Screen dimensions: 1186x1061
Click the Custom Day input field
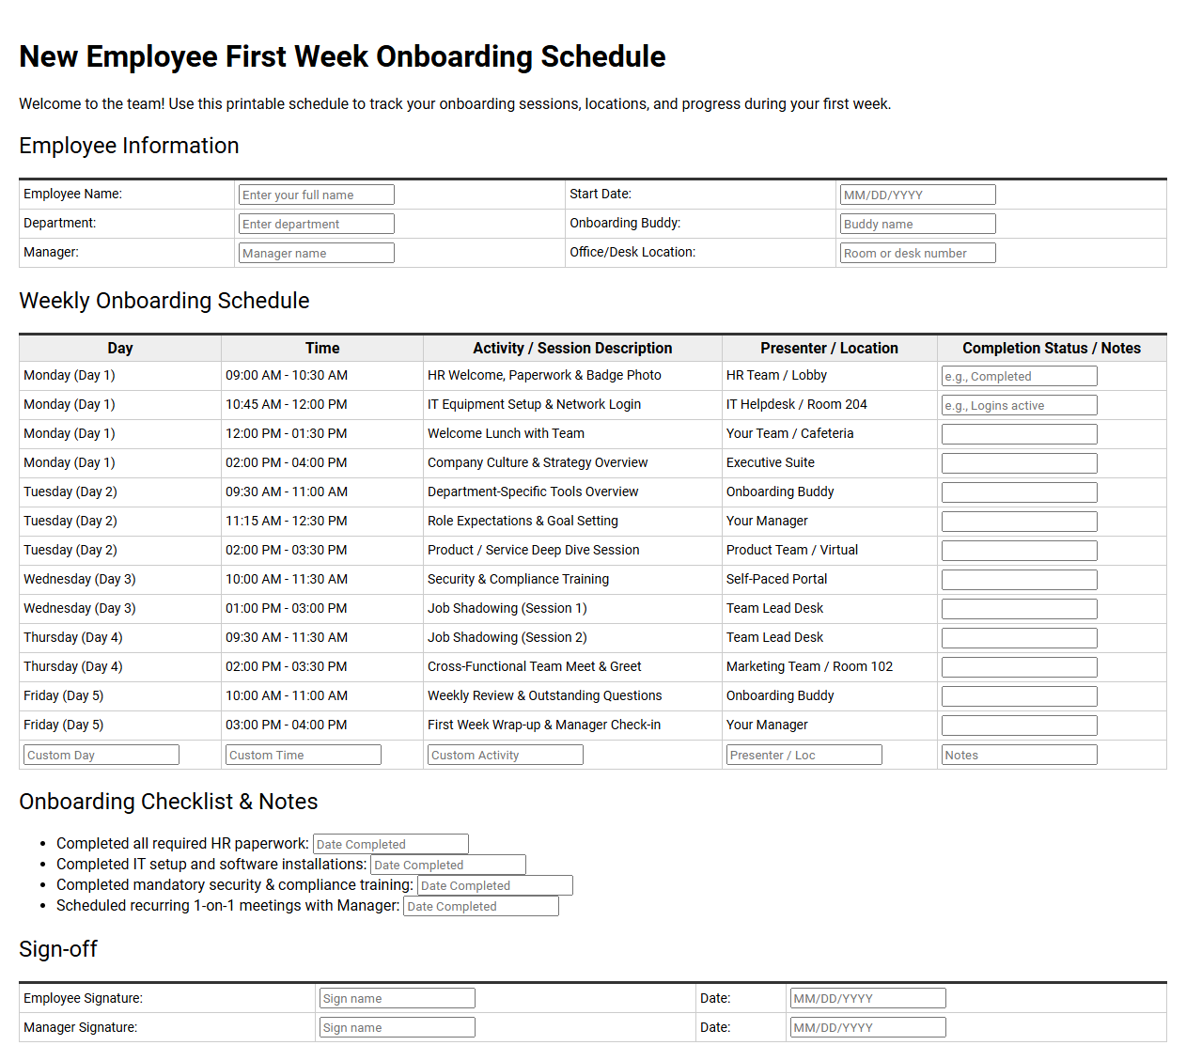click(101, 755)
